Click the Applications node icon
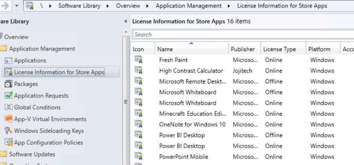354x165 pixels. tap(9, 61)
